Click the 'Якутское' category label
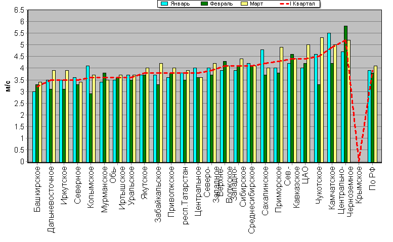393x242 pixels. [x=145, y=183]
